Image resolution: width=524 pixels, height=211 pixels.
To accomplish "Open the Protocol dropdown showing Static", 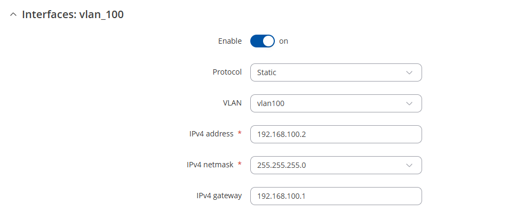I will click(336, 72).
